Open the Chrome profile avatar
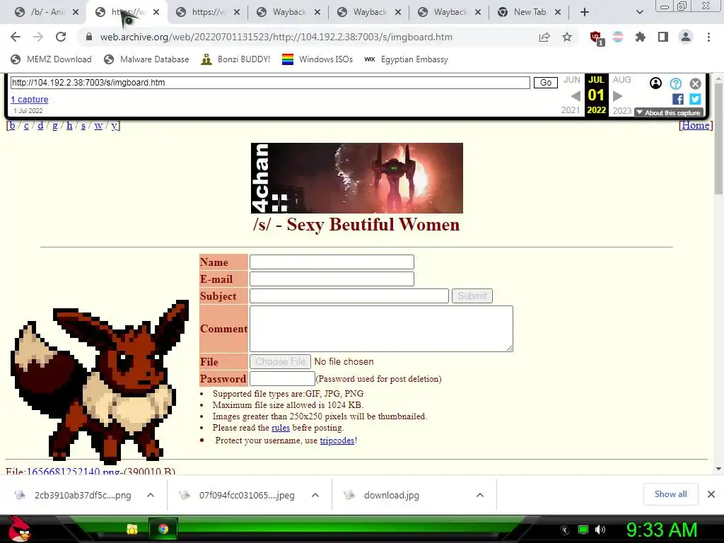Screen dimensions: 724x543 pos(686,37)
